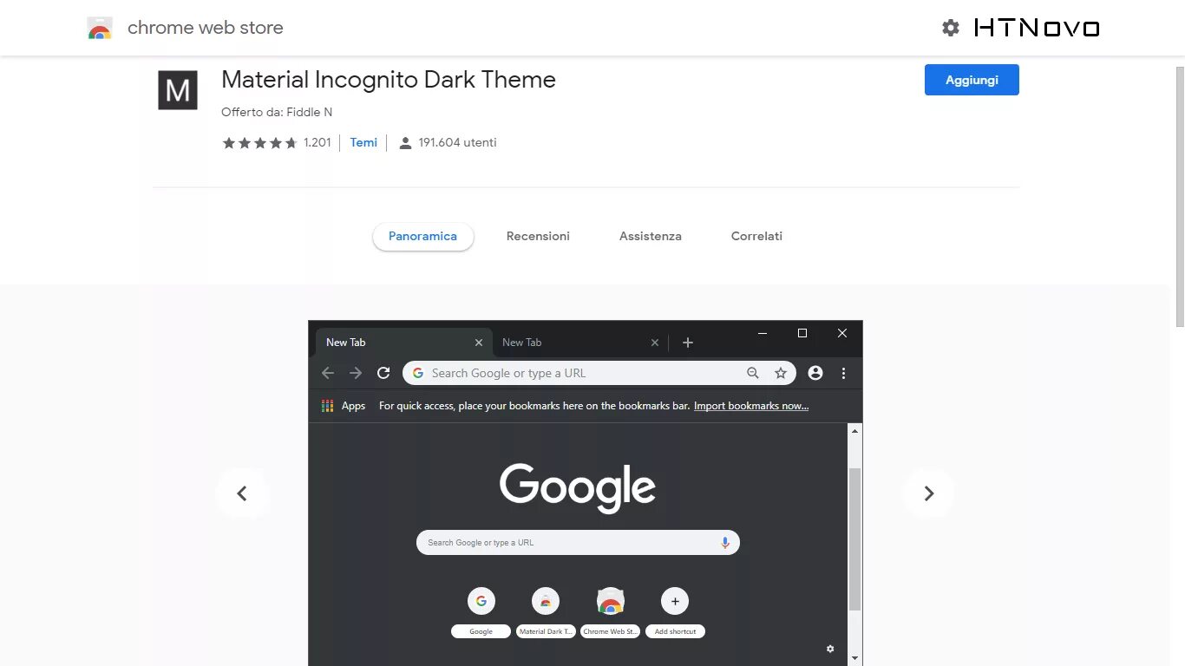Select the second New Tab in preview
Image resolution: width=1185 pixels, height=666 pixels.
(x=579, y=343)
